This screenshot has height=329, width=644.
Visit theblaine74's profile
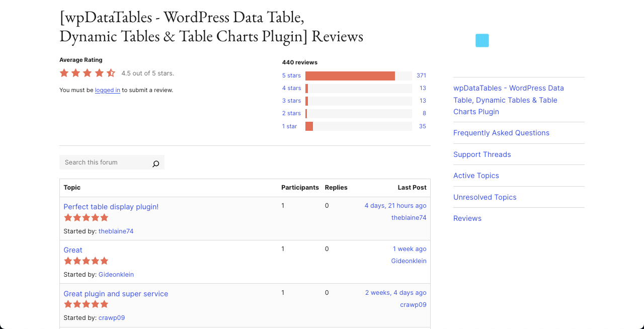point(116,231)
